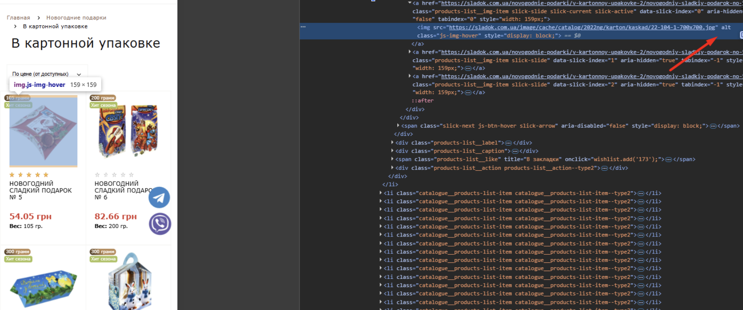This screenshot has height=310, width=743.
Task: Expand the products-list__like span node
Action: point(392,159)
